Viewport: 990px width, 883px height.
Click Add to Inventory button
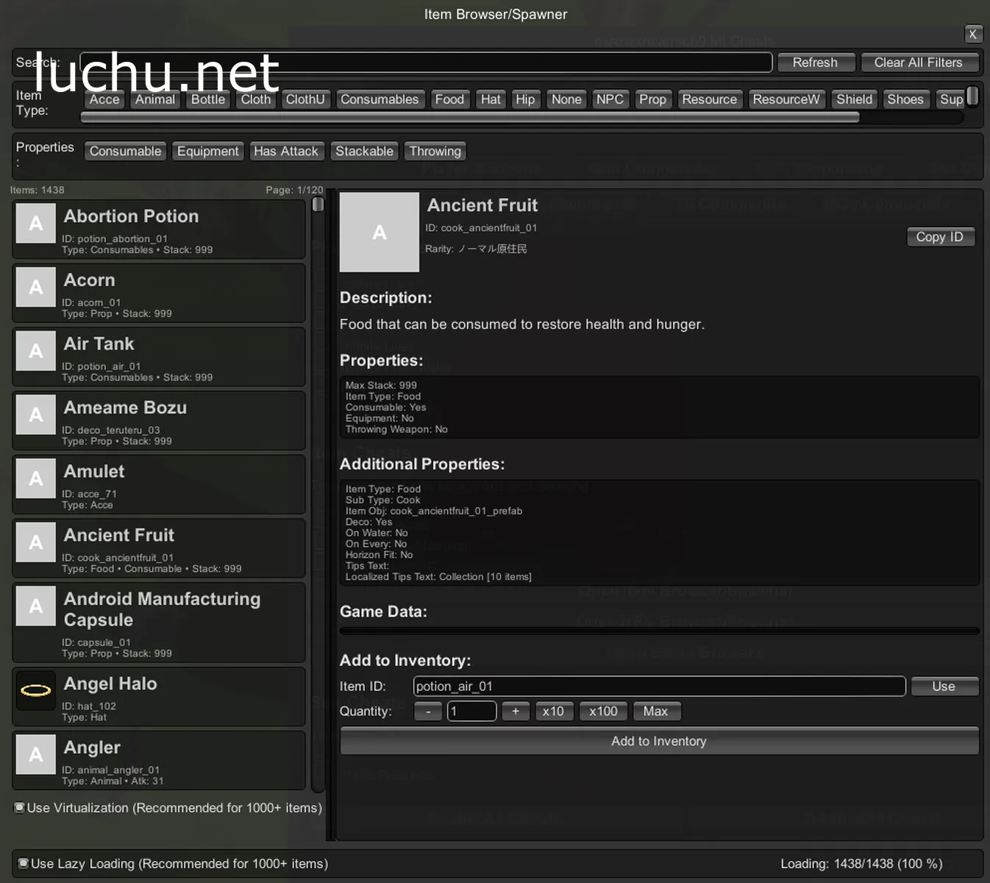(659, 741)
